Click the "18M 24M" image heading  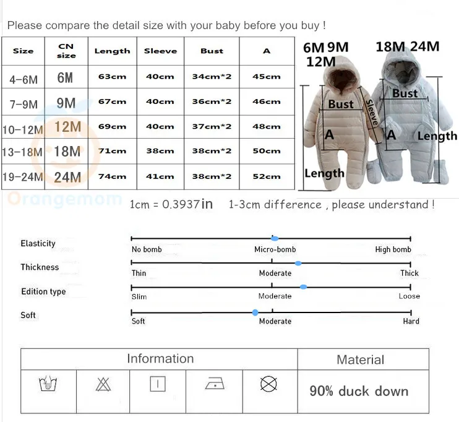[408, 46]
